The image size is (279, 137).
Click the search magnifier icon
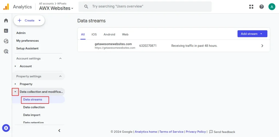[x=86, y=7]
